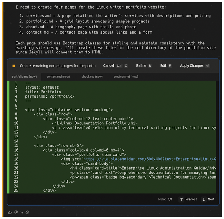Viewport: 224px width, 219px height.
Task: Click the 'permalink: /portfolio/' code line
Action: coord(50,96)
